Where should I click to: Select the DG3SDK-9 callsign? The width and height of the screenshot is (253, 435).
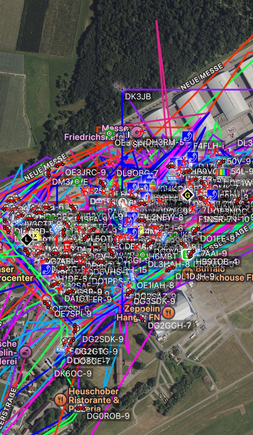pos(154,301)
